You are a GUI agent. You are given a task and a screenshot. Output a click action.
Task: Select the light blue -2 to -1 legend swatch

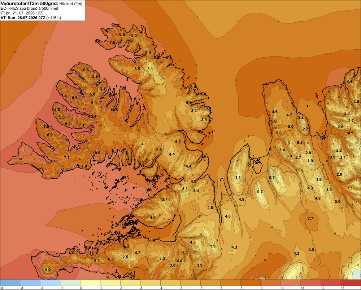click(x=50, y=283)
